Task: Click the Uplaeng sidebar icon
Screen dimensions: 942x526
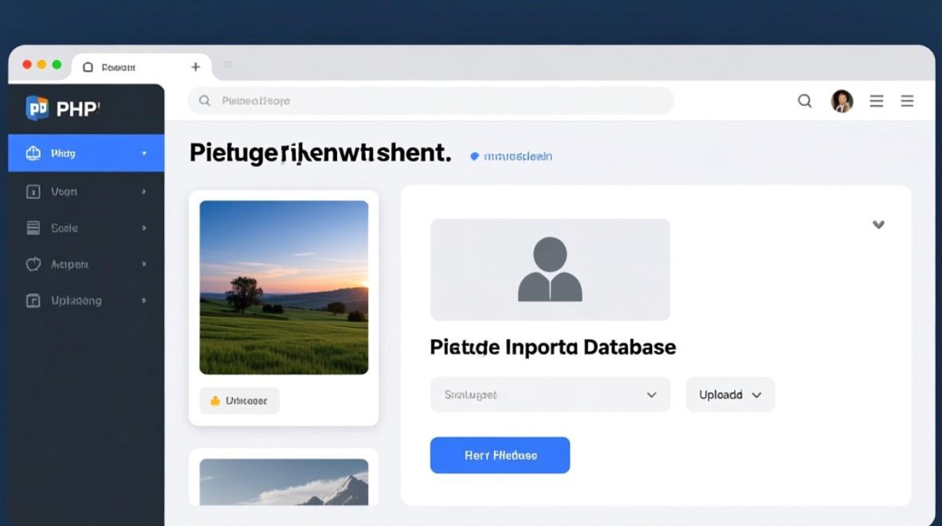Action: 33,301
